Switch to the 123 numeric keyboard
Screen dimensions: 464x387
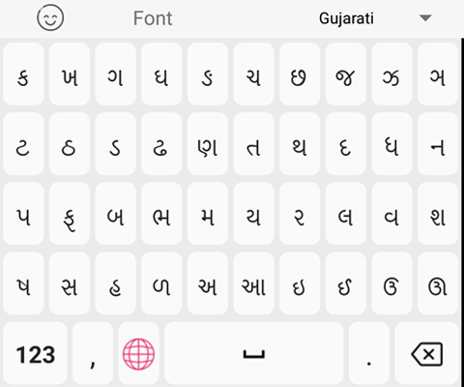tap(36, 354)
